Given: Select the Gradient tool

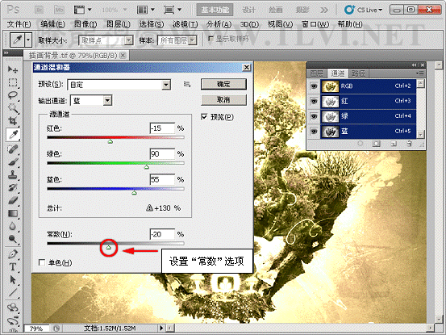Looking at the screenshot, I should 13,213.
